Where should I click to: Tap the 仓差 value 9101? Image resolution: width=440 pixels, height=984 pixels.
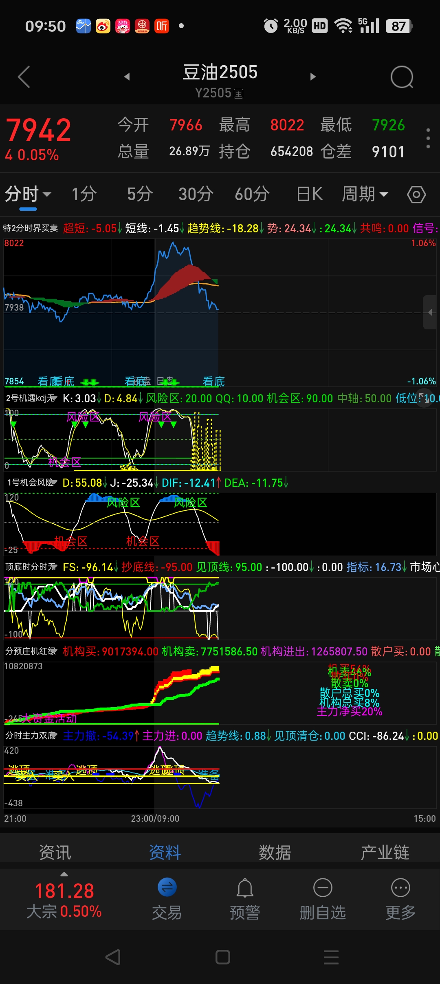tap(388, 152)
